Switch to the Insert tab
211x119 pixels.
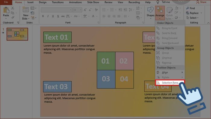(30, 2)
